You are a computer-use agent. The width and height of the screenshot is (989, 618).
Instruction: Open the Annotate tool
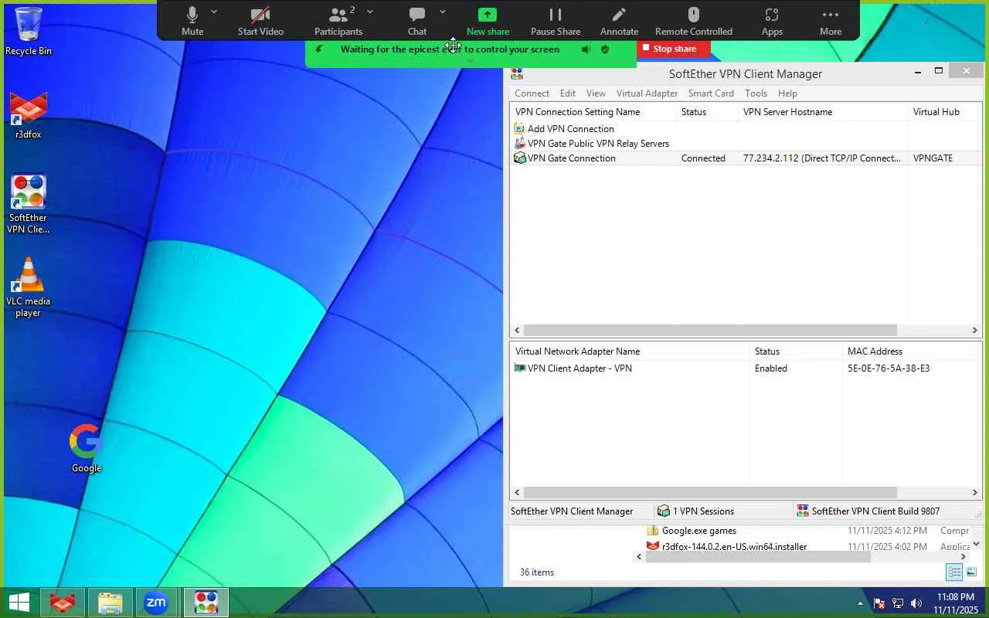pos(619,21)
